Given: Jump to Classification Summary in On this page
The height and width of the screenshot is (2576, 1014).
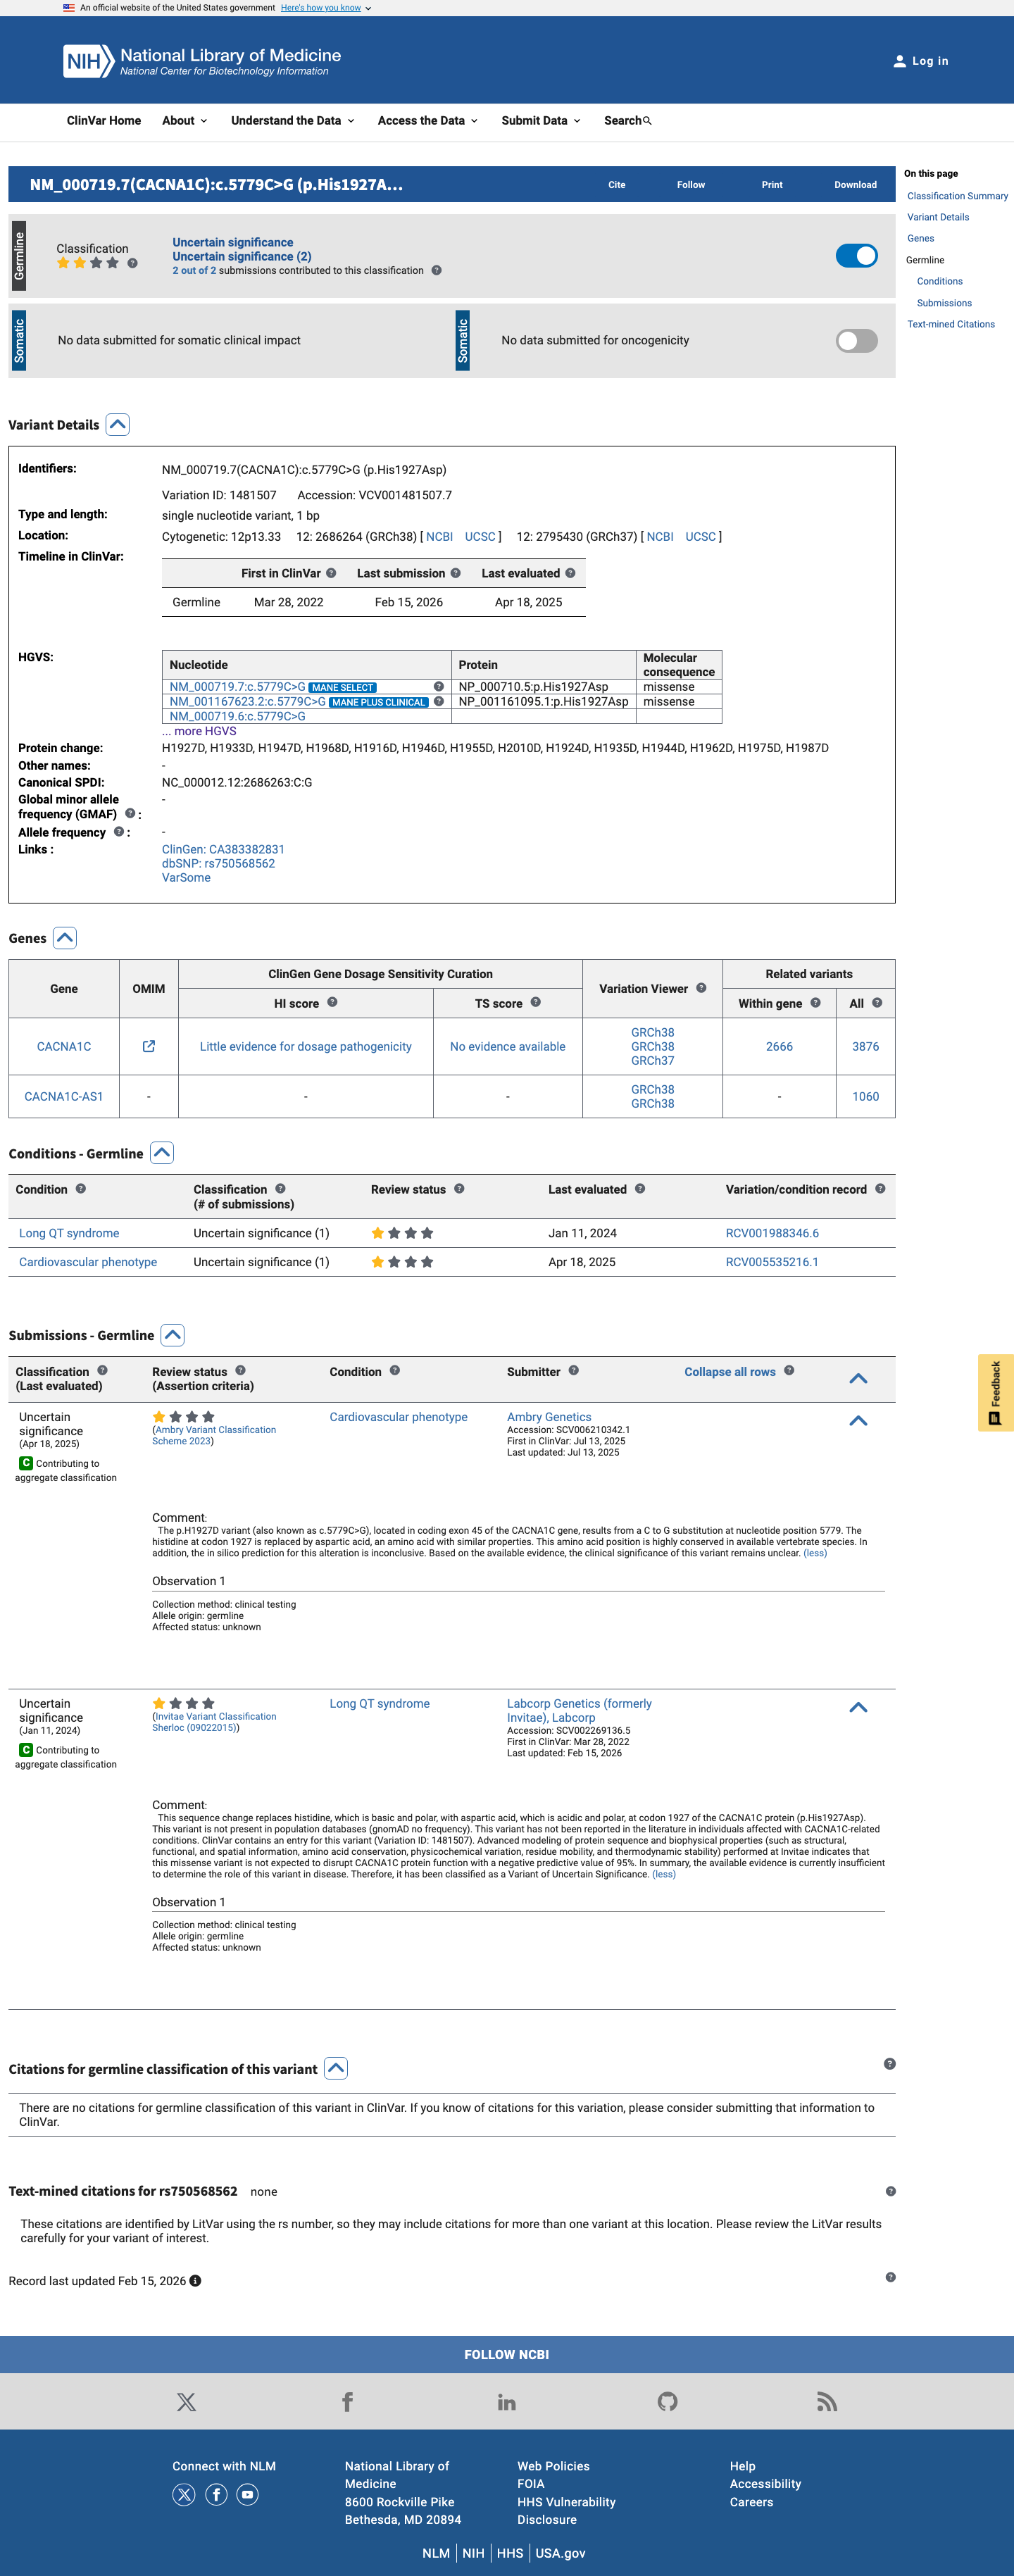Looking at the screenshot, I should [x=957, y=196].
